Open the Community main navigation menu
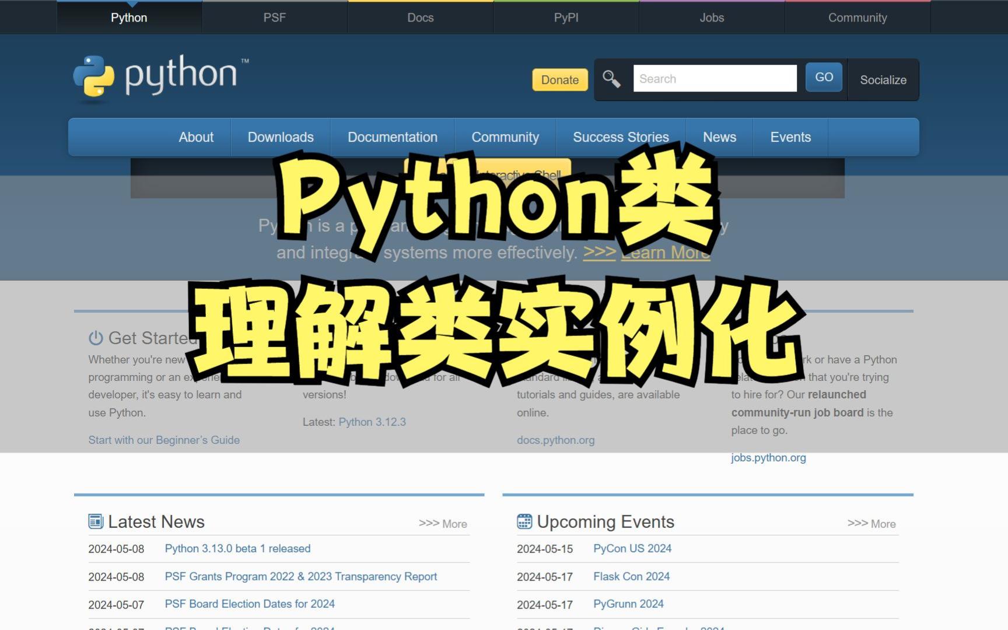 click(x=505, y=137)
